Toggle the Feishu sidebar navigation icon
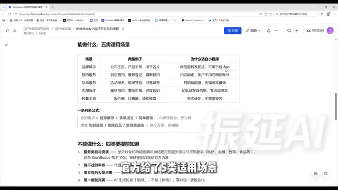 7,31
